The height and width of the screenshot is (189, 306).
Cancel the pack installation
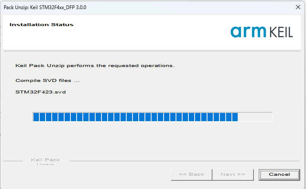[279, 175]
